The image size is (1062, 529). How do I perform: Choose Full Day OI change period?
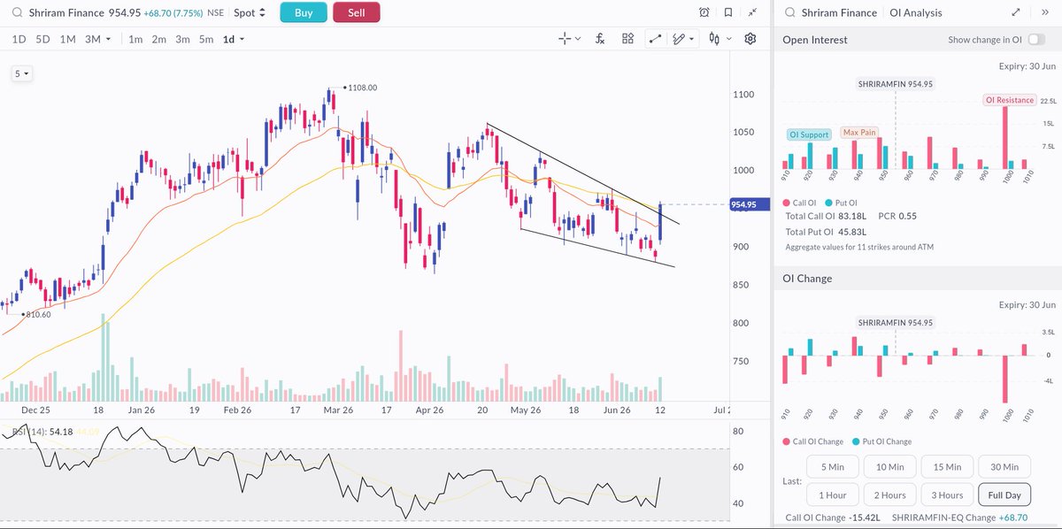[1003, 494]
